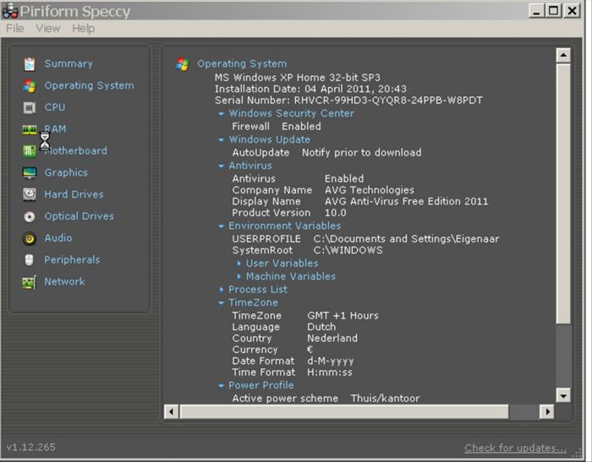Click the Network card icon
The height and width of the screenshot is (462, 592).
pyautogui.click(x=29, y=282)
